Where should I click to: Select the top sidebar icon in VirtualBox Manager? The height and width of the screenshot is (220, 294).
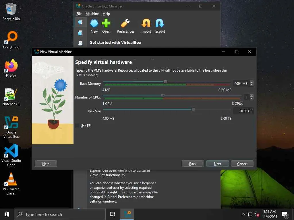[x=80, y=22]
